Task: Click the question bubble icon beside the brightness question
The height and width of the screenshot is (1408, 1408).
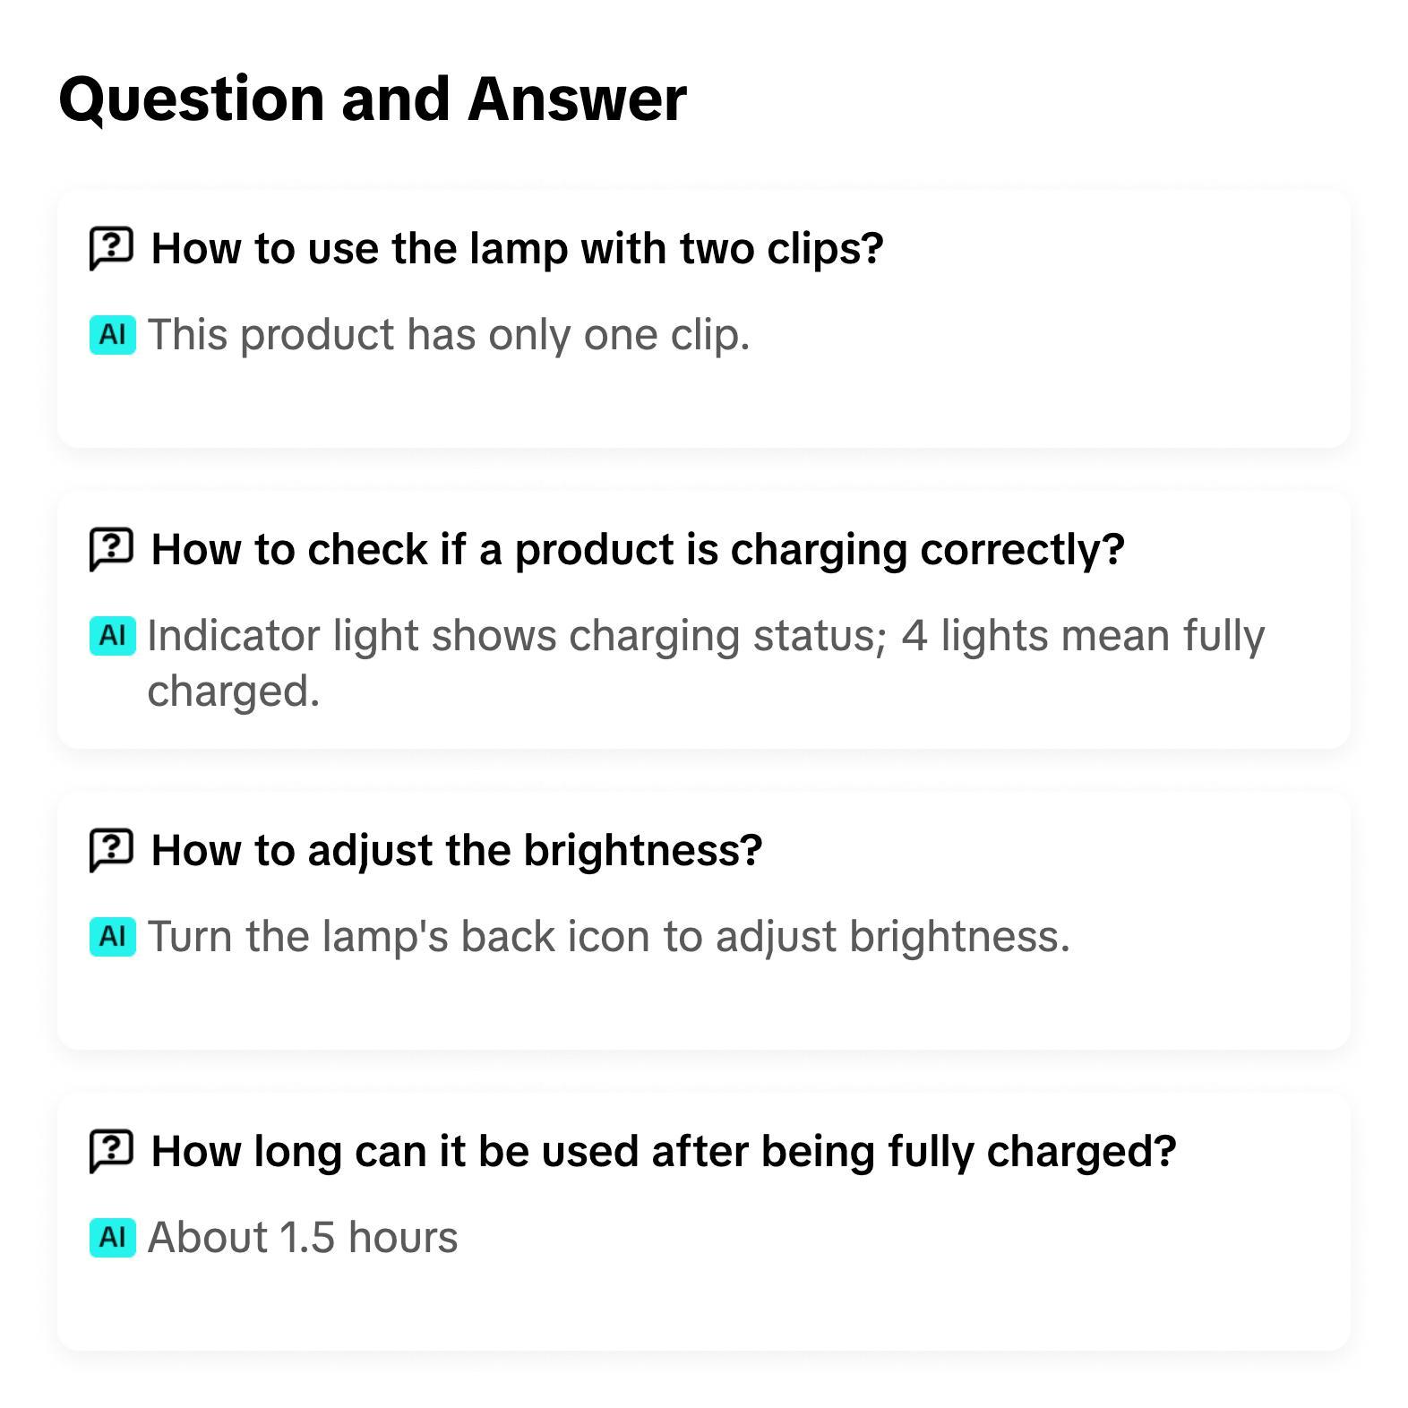Action: pos(109,850)
